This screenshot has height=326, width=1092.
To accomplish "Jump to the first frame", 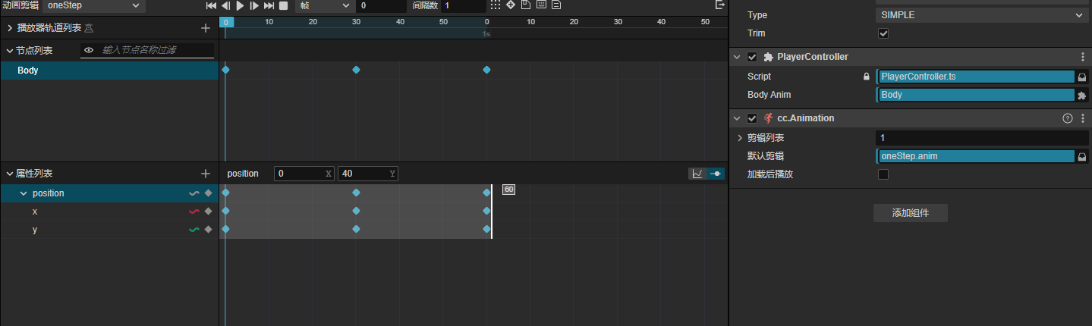I will [211, 5].
